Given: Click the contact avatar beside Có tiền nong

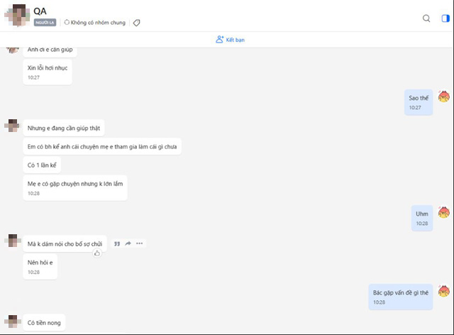Looking at the screenshot, I should click(13, 322).
